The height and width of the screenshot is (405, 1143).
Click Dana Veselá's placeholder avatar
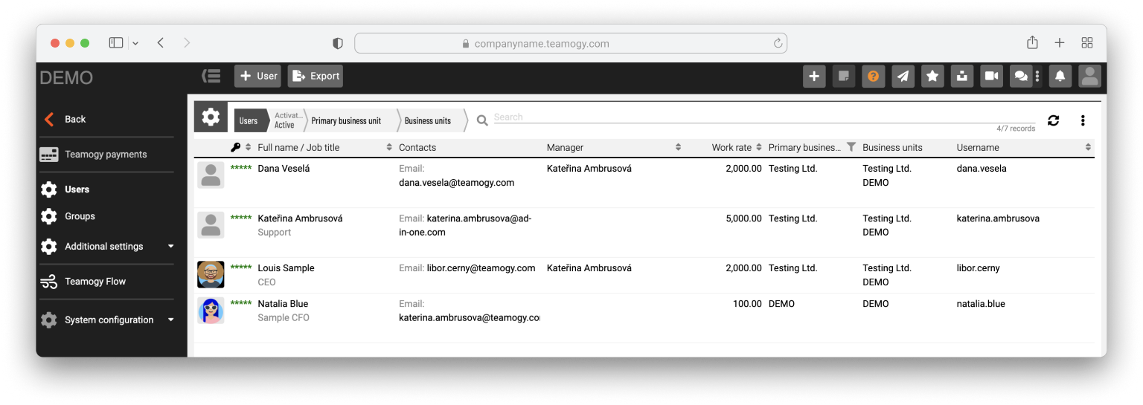(x=211, y=175)
